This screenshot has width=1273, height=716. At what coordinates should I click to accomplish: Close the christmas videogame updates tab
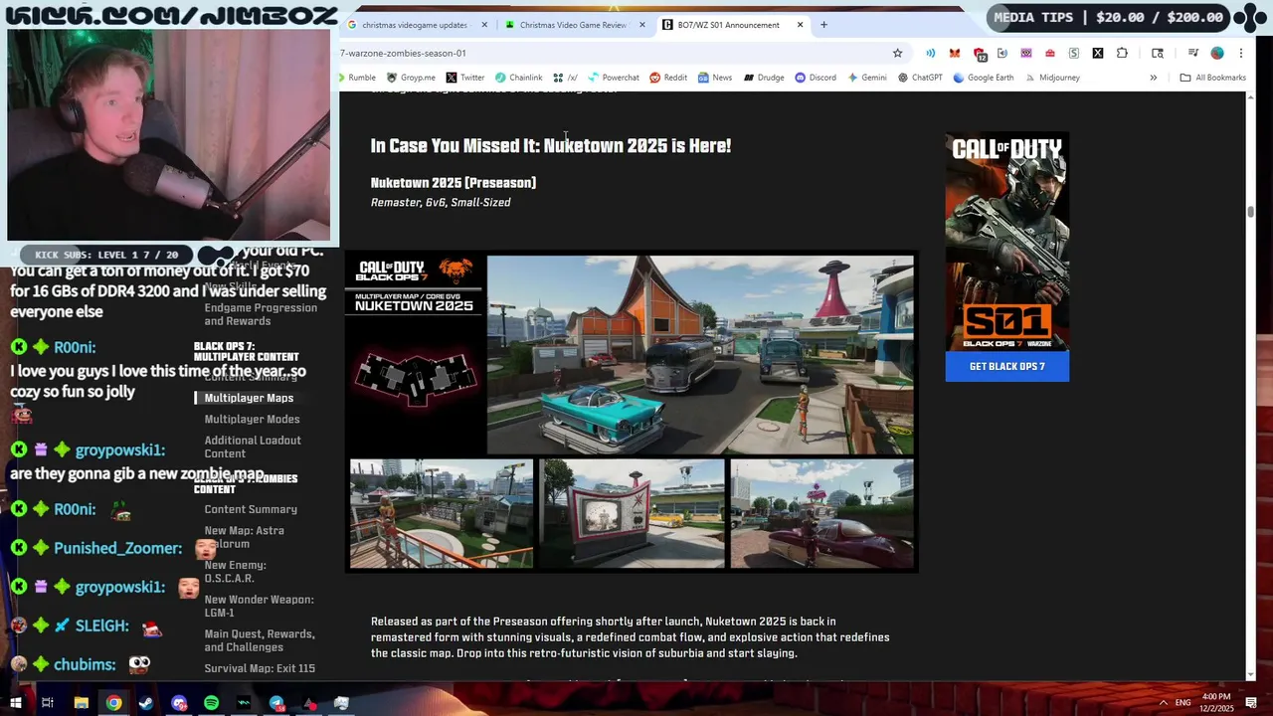484,25
